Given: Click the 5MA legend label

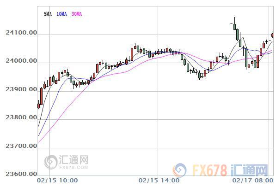Looking at the screenshot, I should [48, 14].
